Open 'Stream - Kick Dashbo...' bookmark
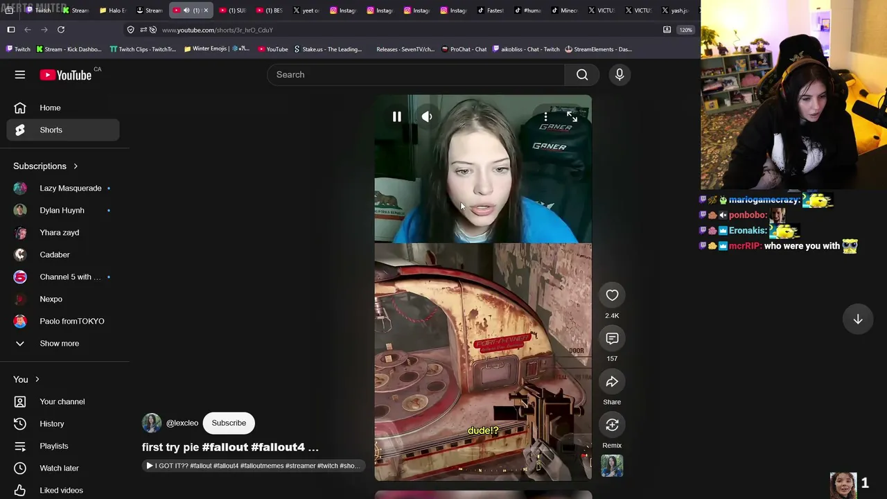Image resolution: width=887 pixels, height=499 pixels. tap(69, 49)
